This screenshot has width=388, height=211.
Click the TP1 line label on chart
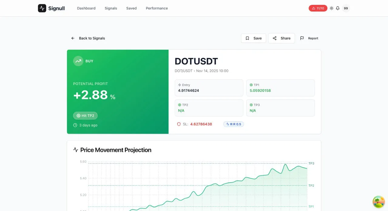click(311, 206)
